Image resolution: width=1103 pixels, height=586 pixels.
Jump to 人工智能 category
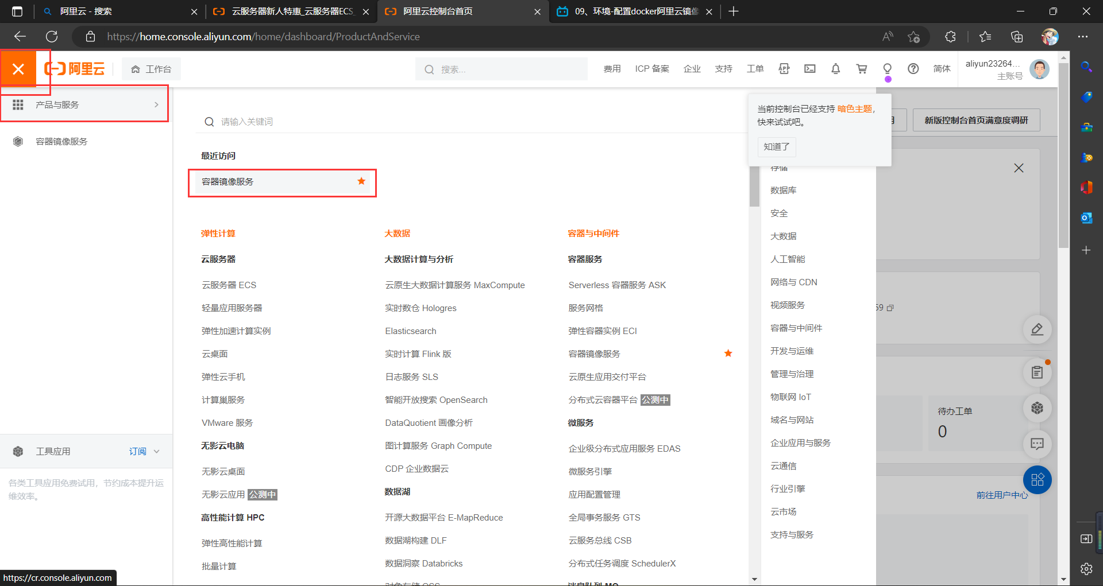[x=788, y=259]
